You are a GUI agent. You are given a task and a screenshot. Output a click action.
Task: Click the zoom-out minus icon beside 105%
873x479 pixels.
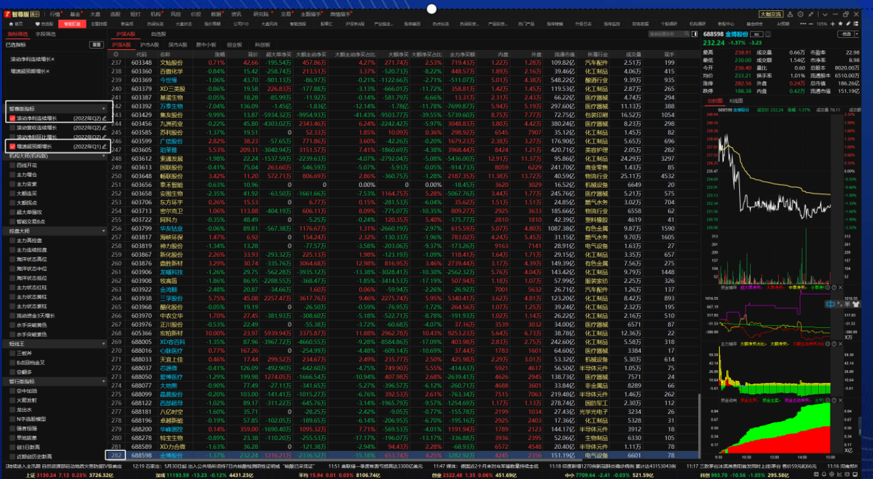811,24
